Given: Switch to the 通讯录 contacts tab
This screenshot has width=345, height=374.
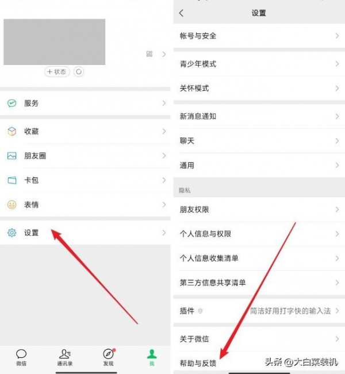Looking at the screenshot, I should pyautogui.click(x=64, y=357).
